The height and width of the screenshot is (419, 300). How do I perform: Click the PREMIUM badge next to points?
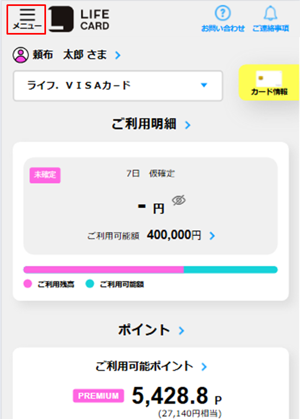[99, 396]
